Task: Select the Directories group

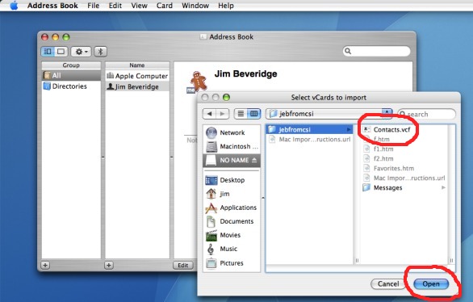Action: (71, 86)
